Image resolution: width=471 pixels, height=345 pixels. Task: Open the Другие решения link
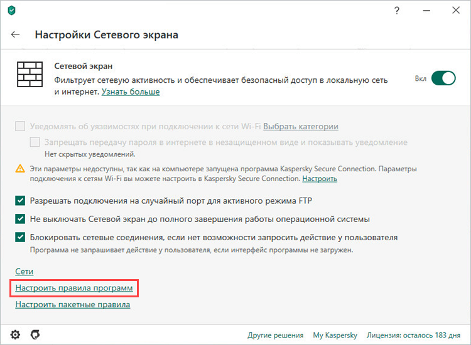click(276, 335)
